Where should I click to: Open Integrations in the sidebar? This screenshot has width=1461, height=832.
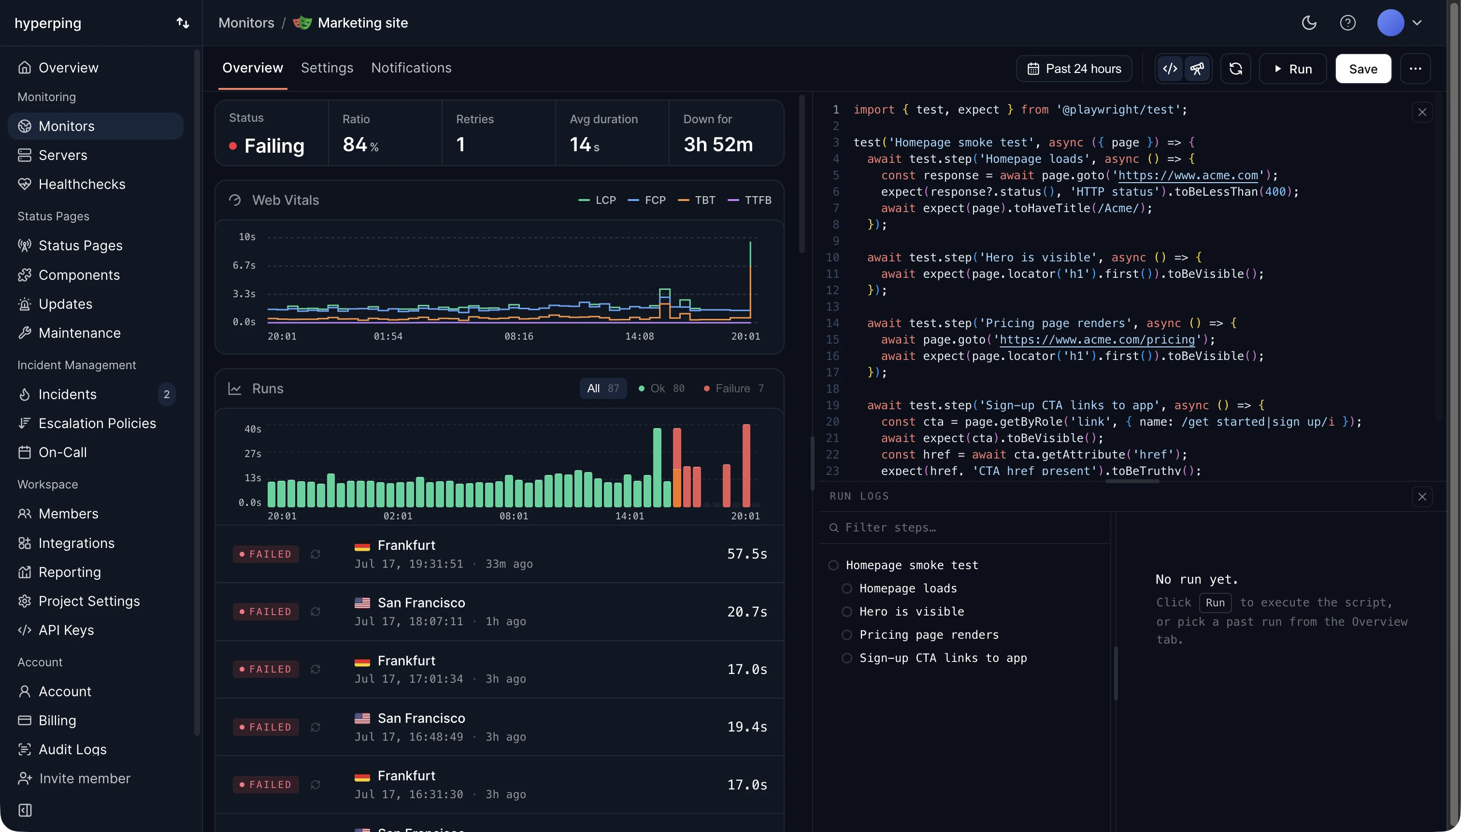coord(96,543)
